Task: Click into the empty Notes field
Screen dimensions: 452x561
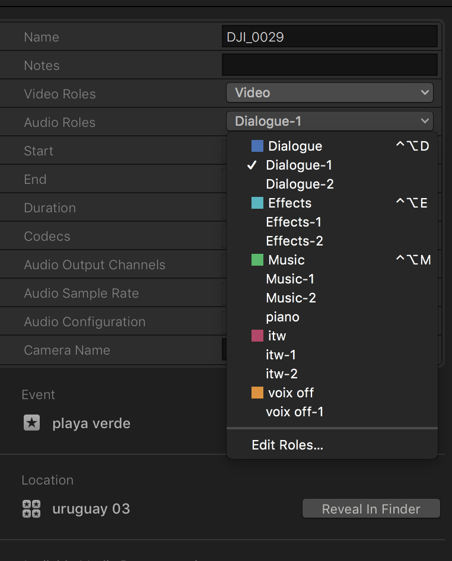Action: click(x=329, y=65)
